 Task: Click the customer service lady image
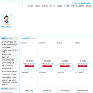click(6, 19)
